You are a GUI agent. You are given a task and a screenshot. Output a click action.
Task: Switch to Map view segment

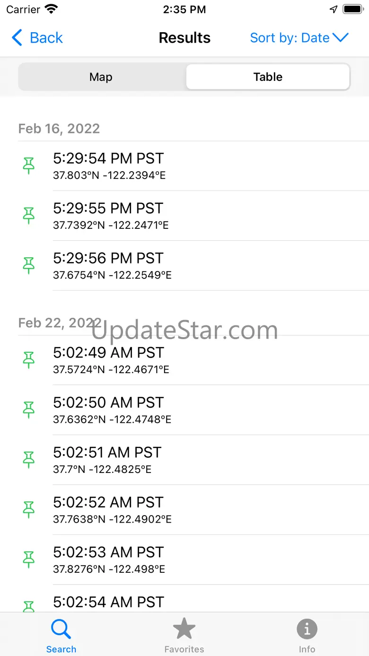[x=101, y=77]
